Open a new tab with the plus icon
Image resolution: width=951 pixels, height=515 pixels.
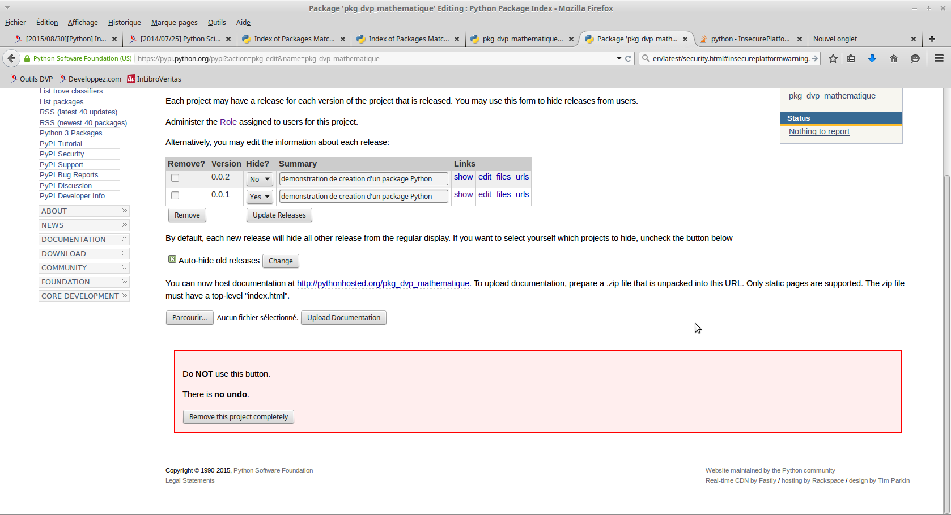pos(932,39)
